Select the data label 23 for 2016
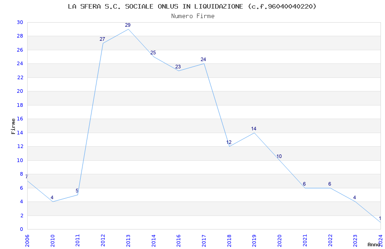The height and width of the screenshot is (249, 385). tap(178, 67)
